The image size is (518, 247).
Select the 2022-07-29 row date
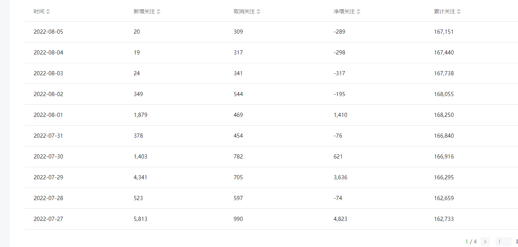pos(48,177)
